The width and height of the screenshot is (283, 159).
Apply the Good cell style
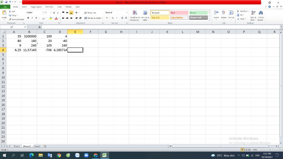tap(198, 13)
